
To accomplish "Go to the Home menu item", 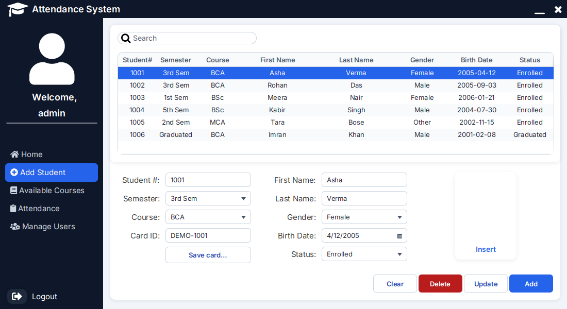I will tap(52, 154).
